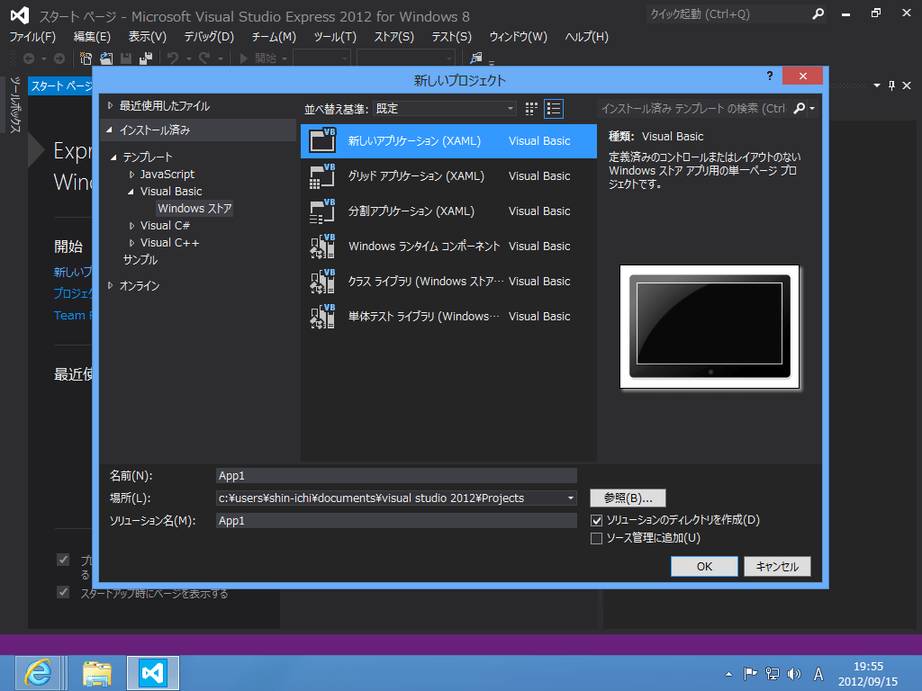The height and width of the screenshot is (691, 922).
Task: Switch to list view layout icon
Action: click(x=554, y=109)
